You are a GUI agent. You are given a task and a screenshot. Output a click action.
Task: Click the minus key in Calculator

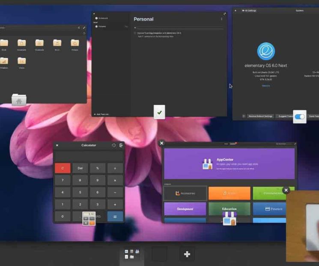pos(115,192)
